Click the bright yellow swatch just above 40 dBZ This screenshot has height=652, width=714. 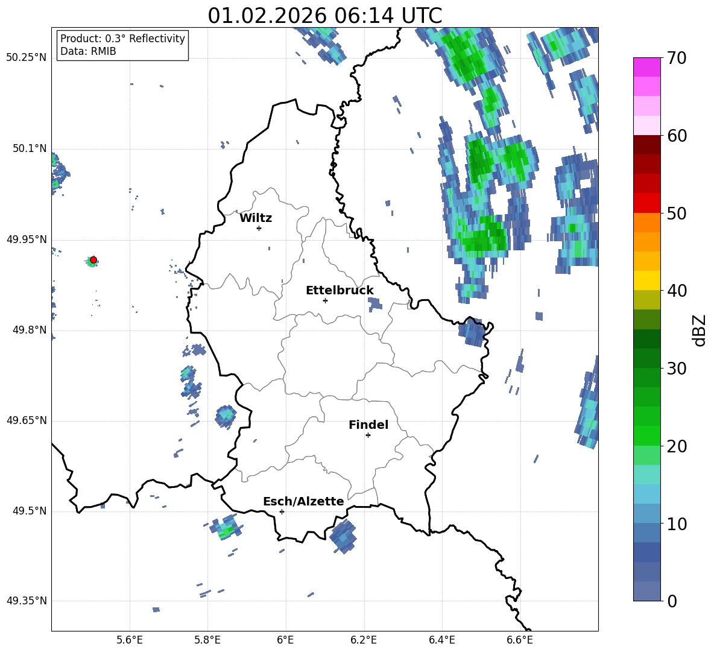[x=646, y=280]
